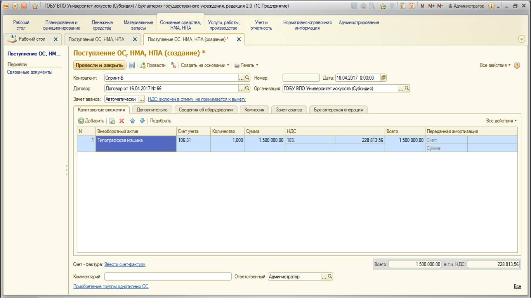531x298 pixels.
Task: Click the help question mark icon
Action: point(517,65)
